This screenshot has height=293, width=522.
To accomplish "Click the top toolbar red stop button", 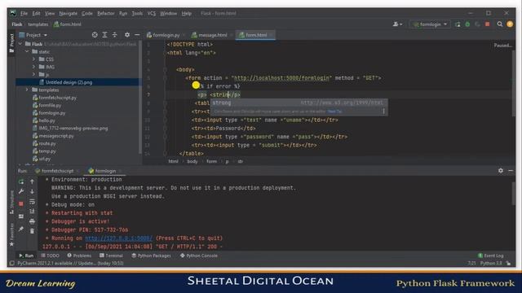I will (x=488, y=24).
